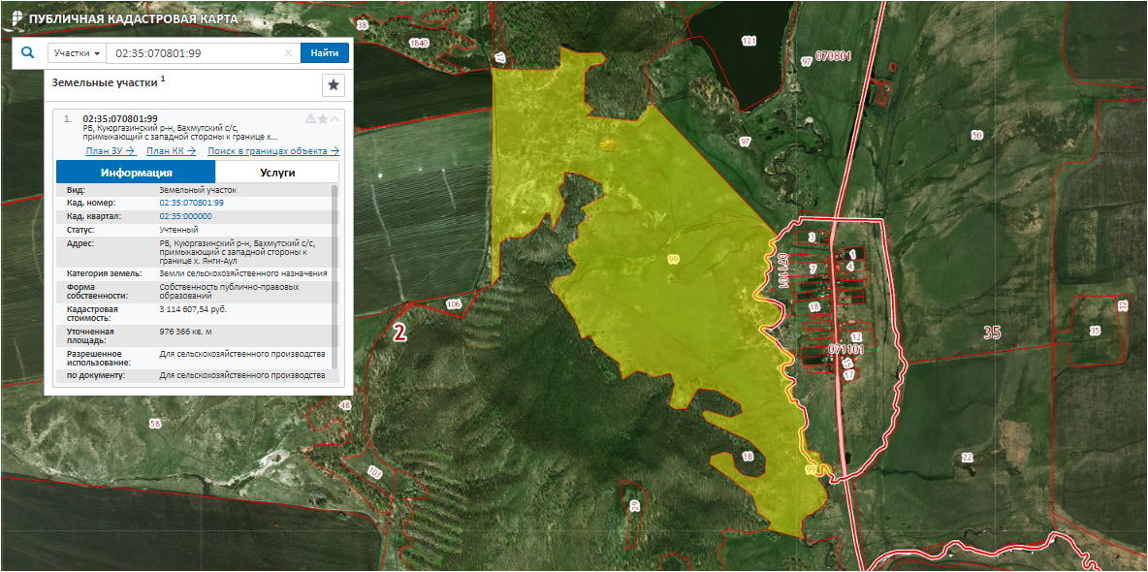Open the План ЗУ link
The image size is (1148, 572).
[x=110, y=150]
